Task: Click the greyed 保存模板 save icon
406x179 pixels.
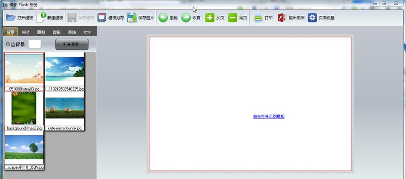Action: click(x=72, y=18)
